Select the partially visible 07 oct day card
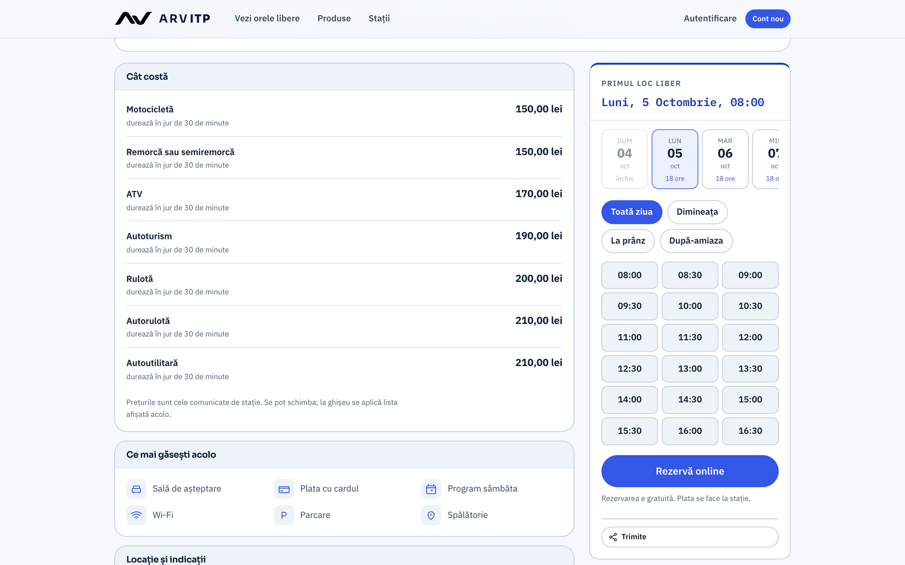905x565 pixels. pos(766,159)
